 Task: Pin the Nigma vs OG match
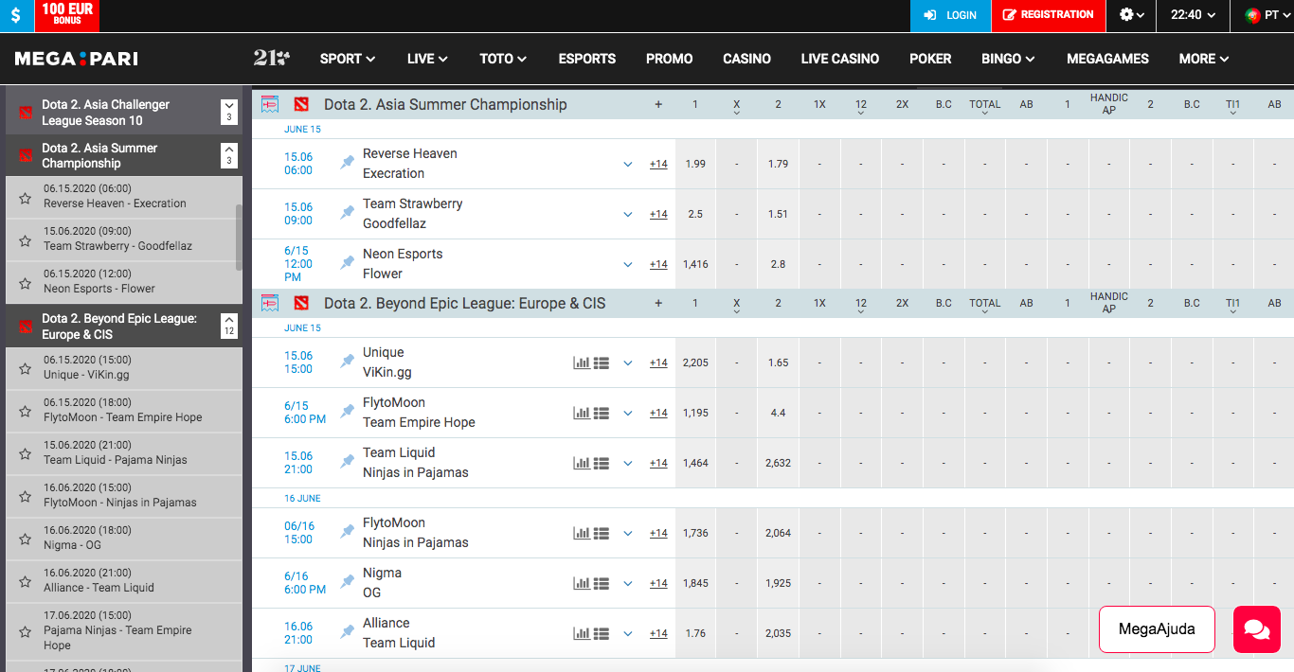[x=348, y=582]
